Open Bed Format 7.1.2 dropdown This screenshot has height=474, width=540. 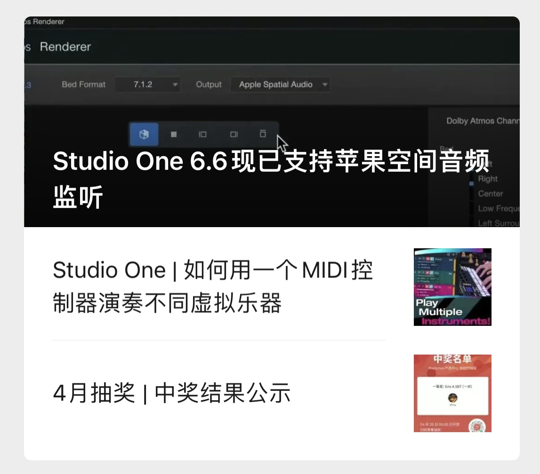click(147, 84)
